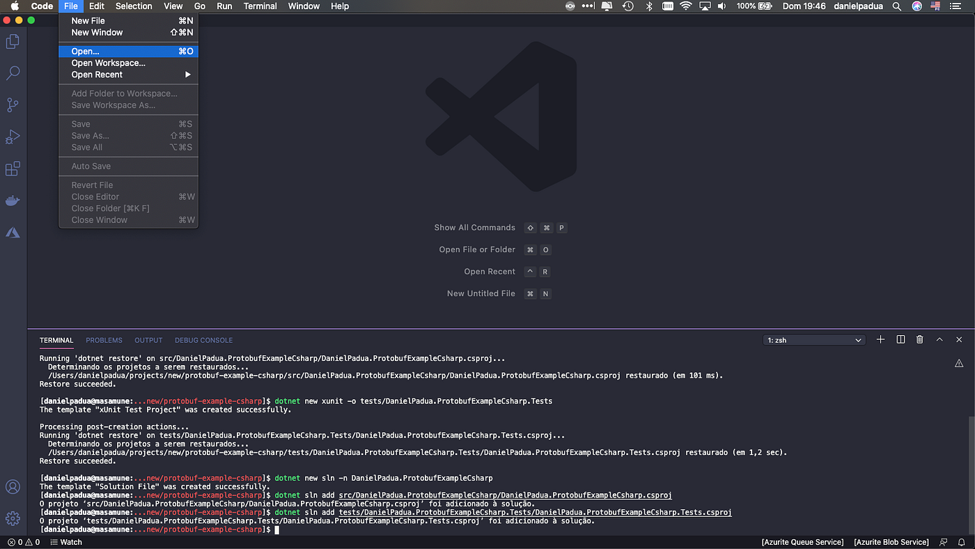Open the Terminal menu in the menu bar
Viewport: 975px width, 549px height.
coord(260,6)
